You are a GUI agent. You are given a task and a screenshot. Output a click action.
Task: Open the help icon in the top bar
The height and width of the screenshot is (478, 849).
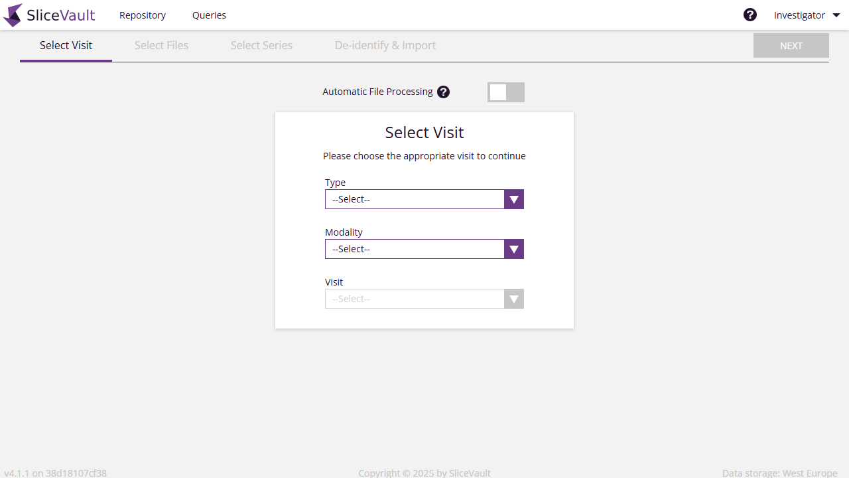(x=750, y=14)
